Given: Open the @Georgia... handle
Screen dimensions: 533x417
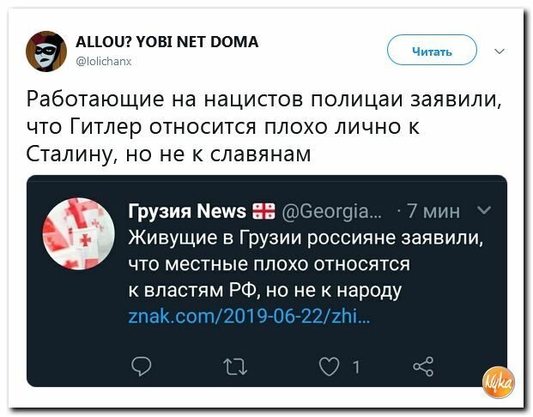Looking at the screenshot, I should click(x=332, y=211).
